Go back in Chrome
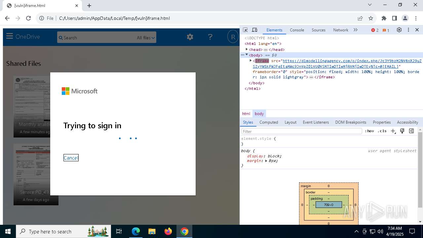Image resolution: width=423 pixels, height=238 pixels. pos(8,18)
